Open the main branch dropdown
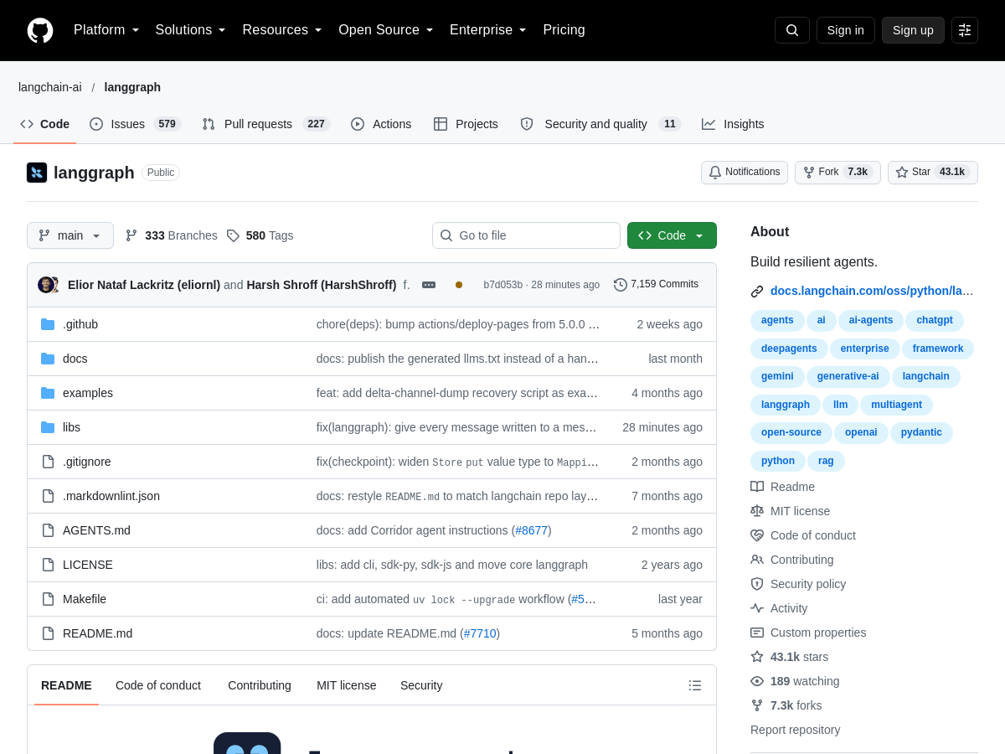 click(x=70, y=235)
